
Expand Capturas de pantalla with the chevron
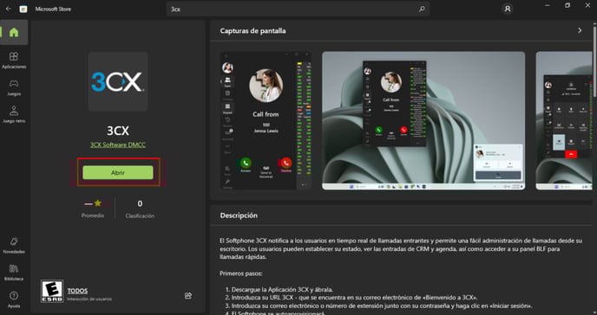[x=580, y=30]
